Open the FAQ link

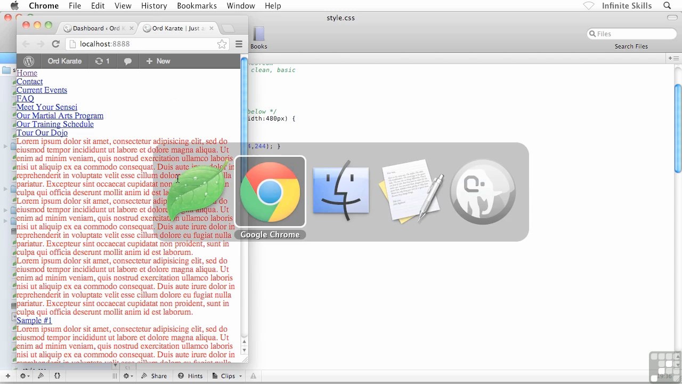[x=25, y=99]
